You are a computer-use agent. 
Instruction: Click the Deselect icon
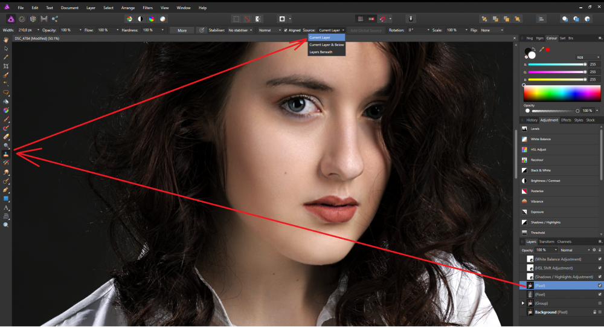pyautogui.click(x=247, y=19)
